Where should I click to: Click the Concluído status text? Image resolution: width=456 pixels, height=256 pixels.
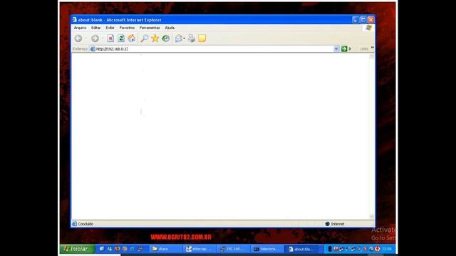point(85,224)
